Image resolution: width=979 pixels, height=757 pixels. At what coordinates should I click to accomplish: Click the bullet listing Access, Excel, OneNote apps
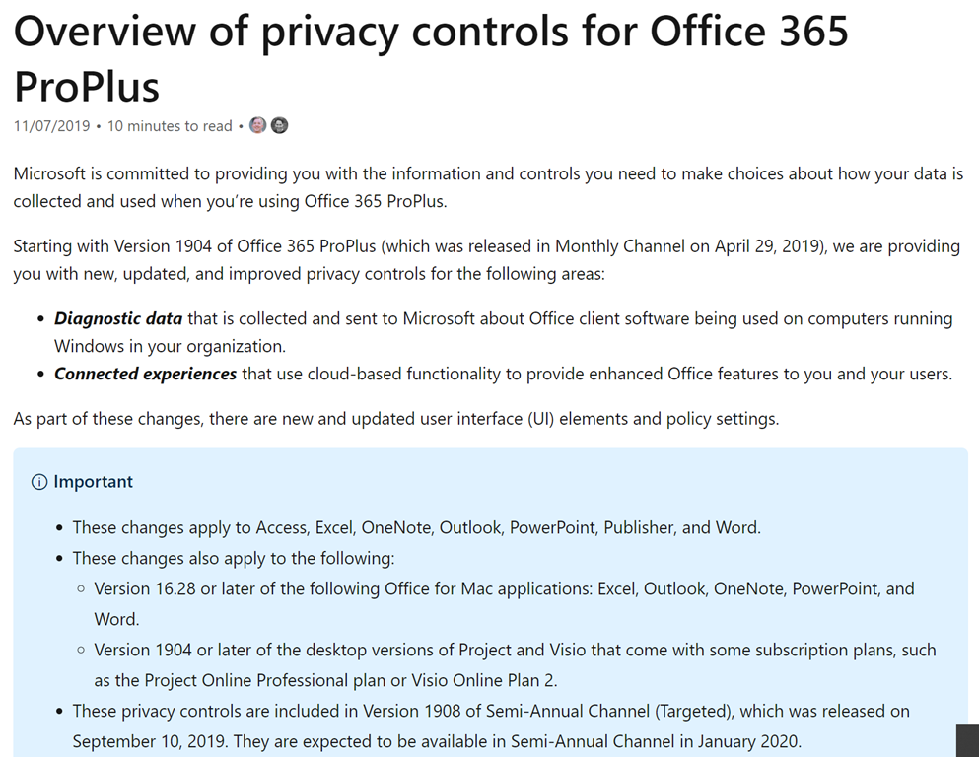pos(416,527)
